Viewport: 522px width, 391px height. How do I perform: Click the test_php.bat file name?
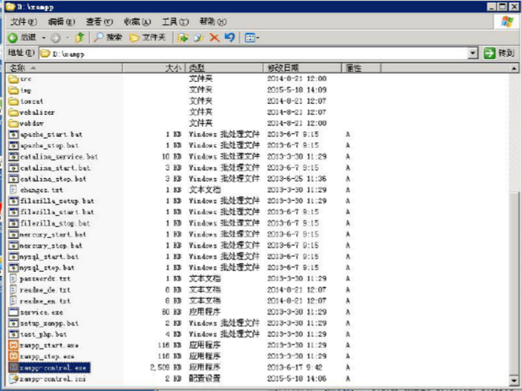click(43, 334)
